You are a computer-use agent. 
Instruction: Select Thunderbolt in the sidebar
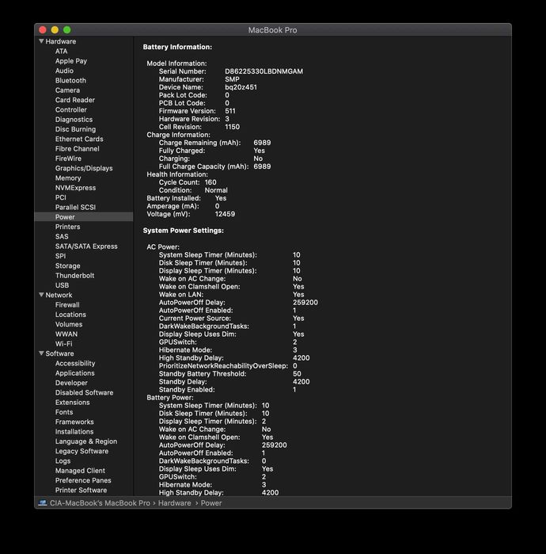pos(74,276)
